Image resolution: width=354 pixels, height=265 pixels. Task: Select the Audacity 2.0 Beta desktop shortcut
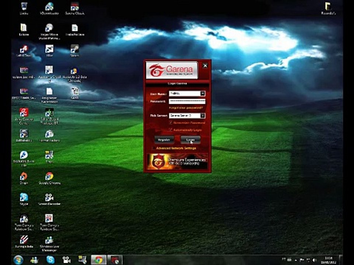[x=74, y=75]
